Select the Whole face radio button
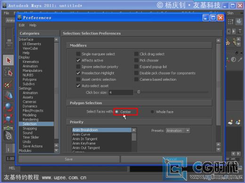Image resolution: width=245 pixels, height=183 pixels. coord(152,112)
